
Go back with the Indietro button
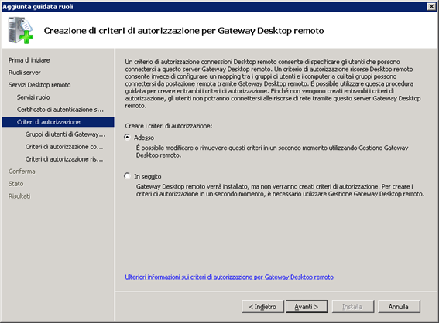pyautogui.click(x=262, y=307)
